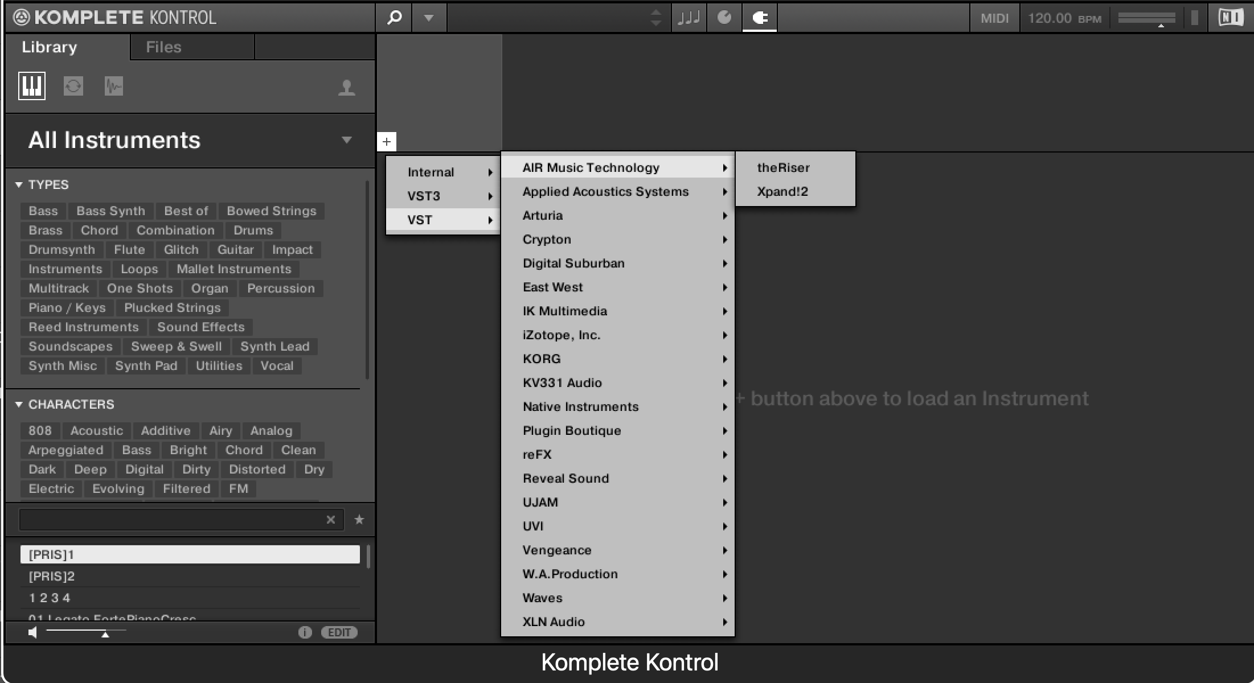Select Xpand!2 from the submenu
This screenshot has width=1254, height=683.
(782, 191)
